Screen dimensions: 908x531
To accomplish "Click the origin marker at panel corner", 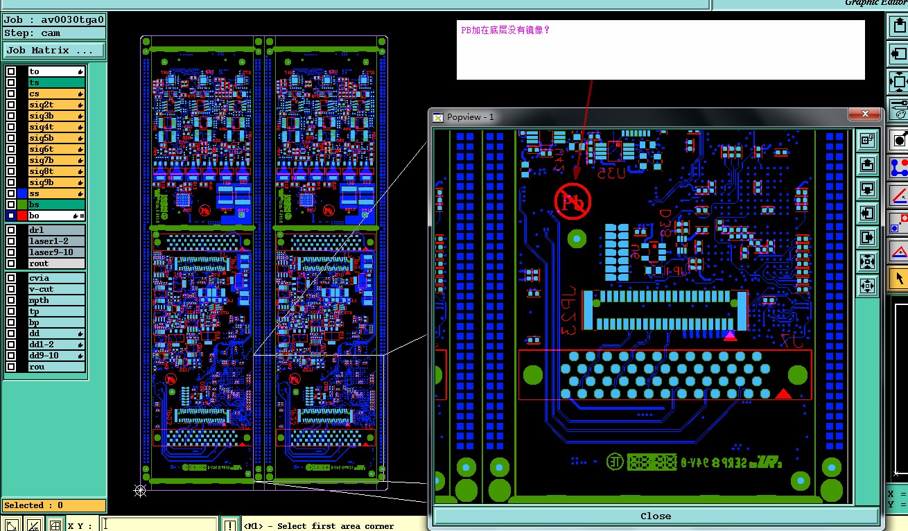I will pos(141,490).
